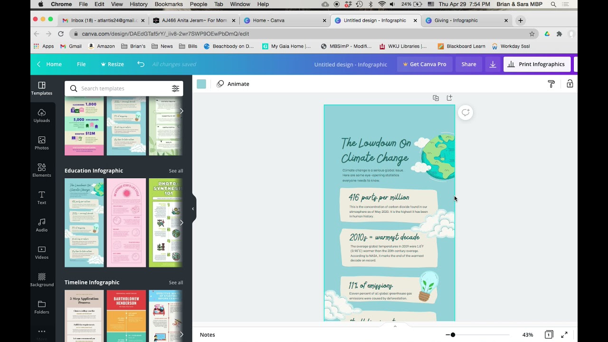This screenshot has width=608, height=342.
Task: Show next Timeline Infographic templates arrow
Action: click(181, 334)
